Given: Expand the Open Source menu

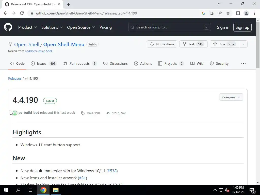Looking at the screenshot, I should tap(81, 27).
